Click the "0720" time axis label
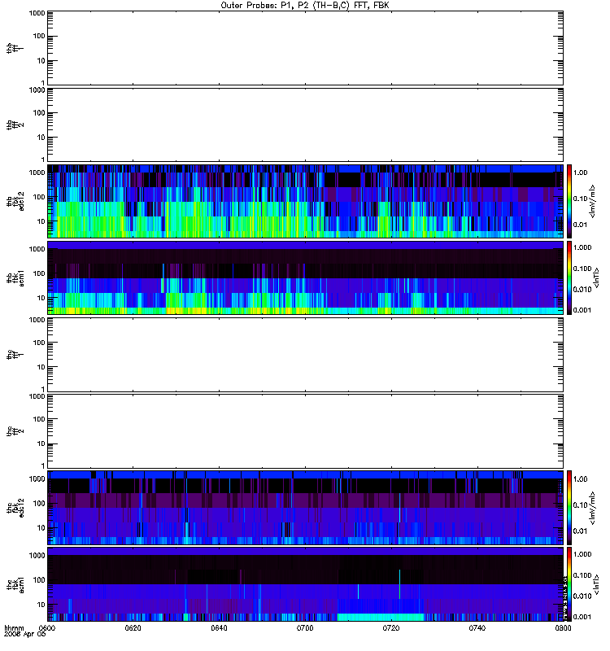This screenshot has height=651, width=610. 391,628
